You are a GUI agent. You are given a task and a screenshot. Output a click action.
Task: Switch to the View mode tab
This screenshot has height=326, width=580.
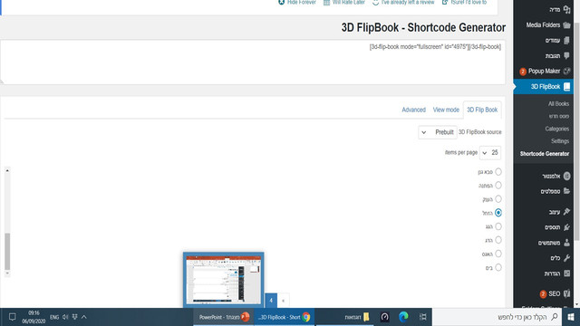tap(446, 110)
